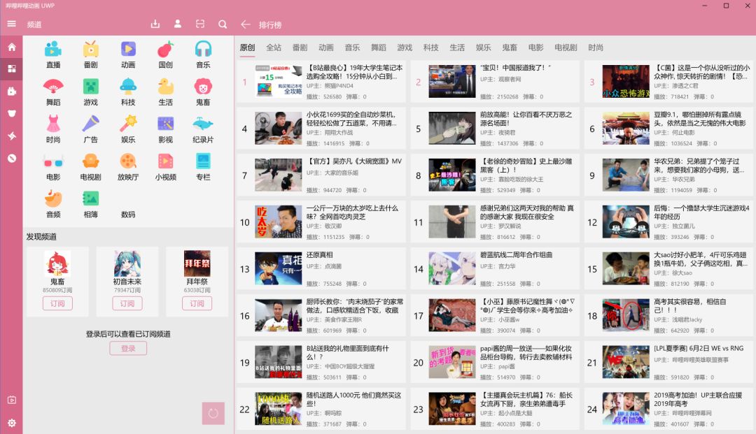Viewport: 756px width, 434px height.
Task: Switch to the 电视剧 ranking tab
Action: tap(566, 47)
